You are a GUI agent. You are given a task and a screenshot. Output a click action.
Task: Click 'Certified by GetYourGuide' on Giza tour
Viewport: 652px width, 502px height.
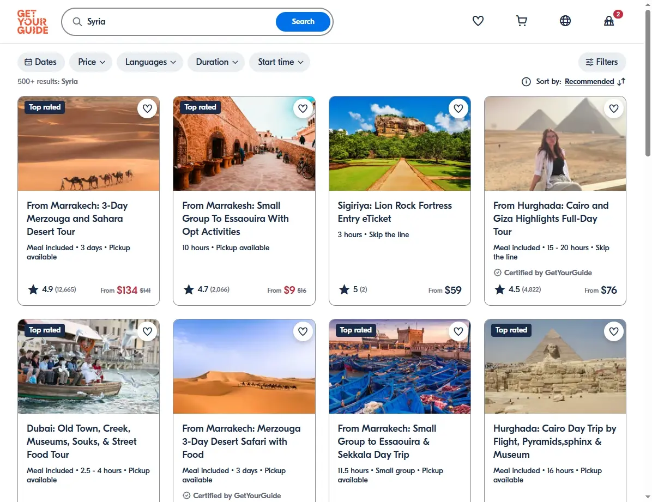(x=542, y=273)
